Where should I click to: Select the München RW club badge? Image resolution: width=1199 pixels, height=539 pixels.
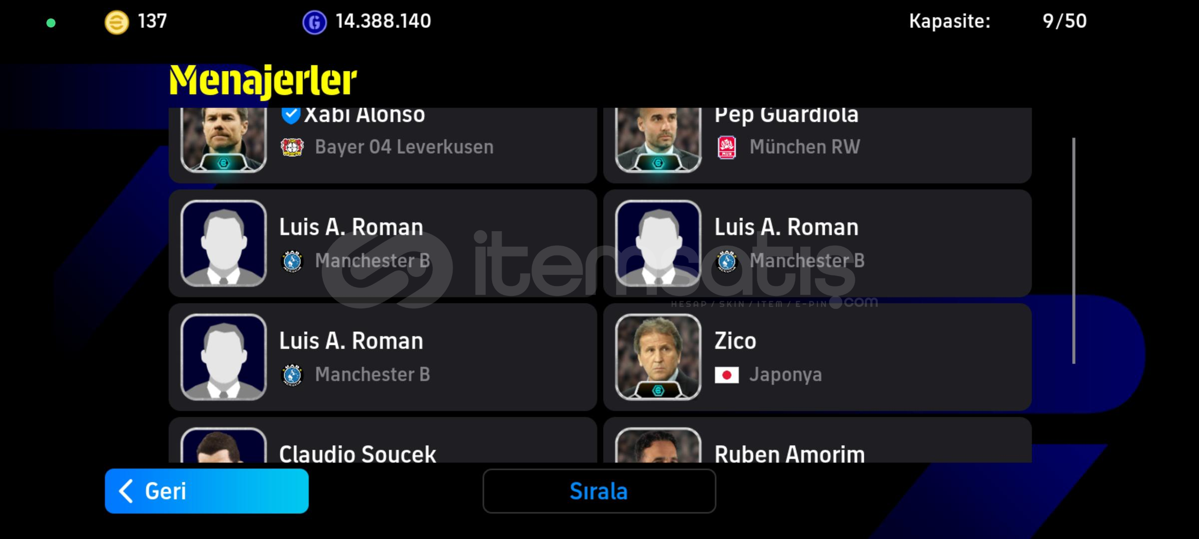click(x=727, y=147)
